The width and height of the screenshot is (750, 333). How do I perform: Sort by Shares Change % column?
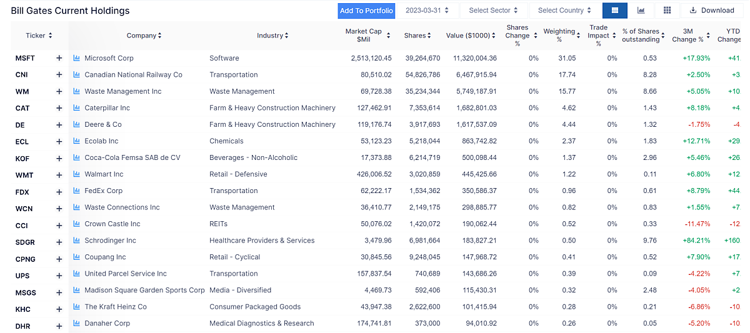[x=521, y=36]
